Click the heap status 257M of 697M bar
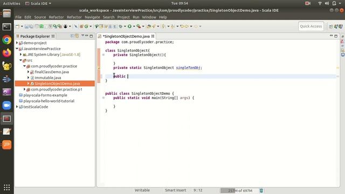Image resolution: width=345 pixels, height=194 pixels. tap(239, 190)
